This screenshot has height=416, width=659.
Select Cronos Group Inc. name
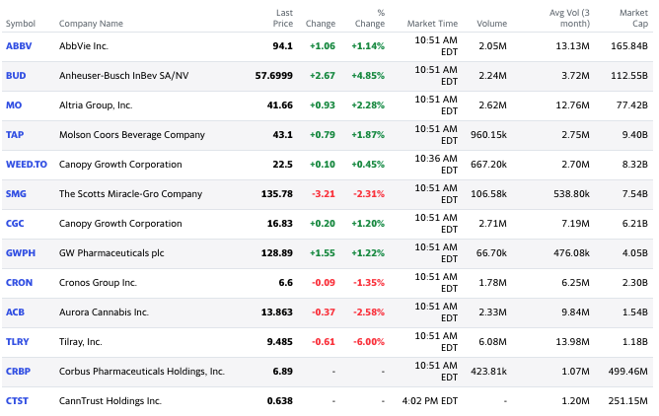[98, 283]
